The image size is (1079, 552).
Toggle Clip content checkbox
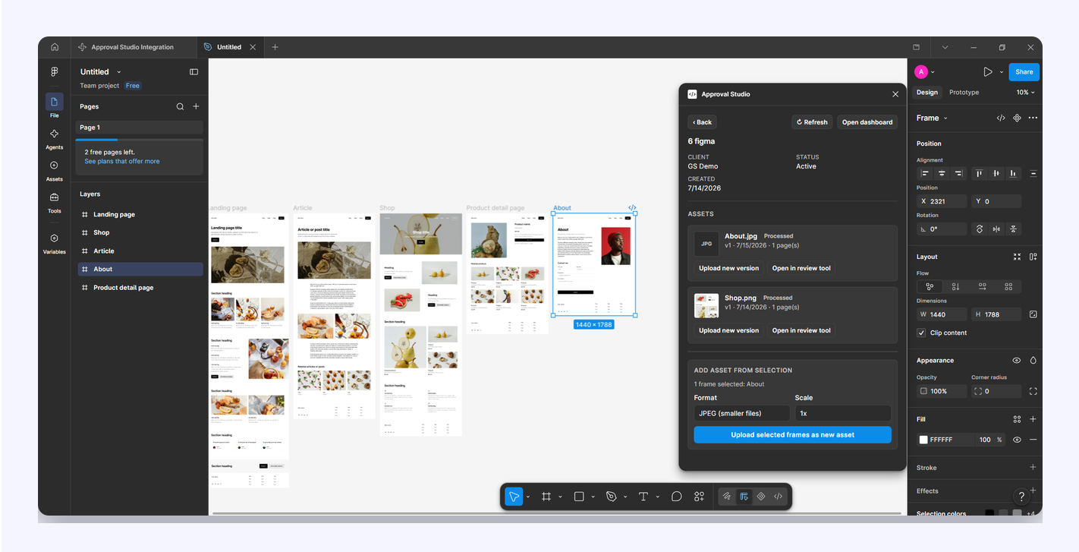point(921,333)
